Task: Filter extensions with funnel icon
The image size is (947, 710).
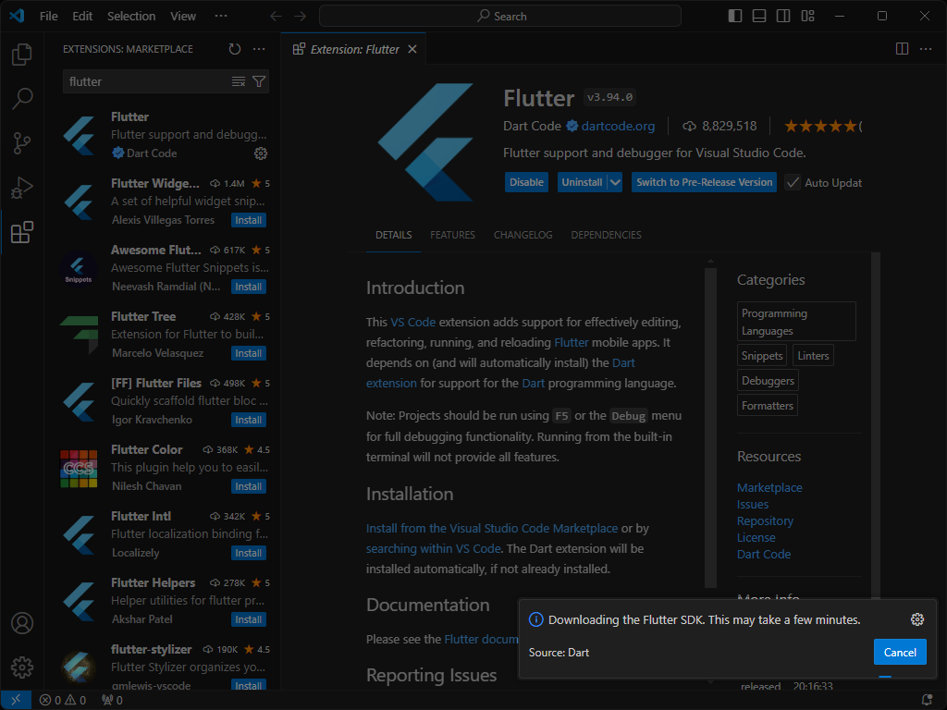Action: [x=259, y=81]
